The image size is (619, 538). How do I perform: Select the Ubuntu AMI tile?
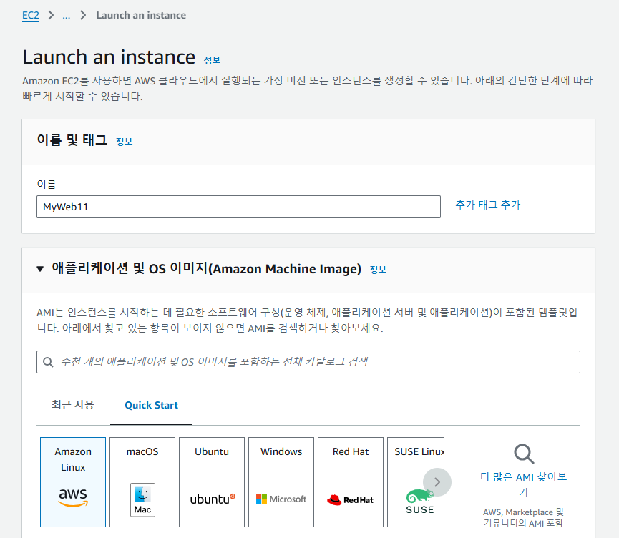tap(212, 482)
